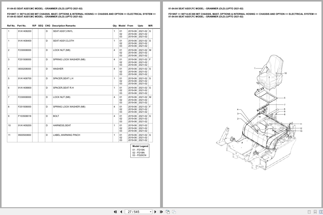Image resolution: width=323 pixels, height=215 pixels.
Task: Click the Qty column header
Action: coord(115,26)
